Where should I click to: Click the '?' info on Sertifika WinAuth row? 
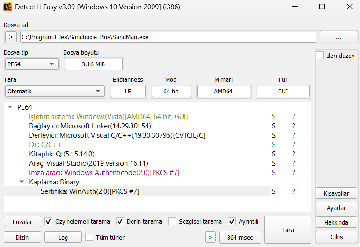pyautogui.click(x=294, y=191)
